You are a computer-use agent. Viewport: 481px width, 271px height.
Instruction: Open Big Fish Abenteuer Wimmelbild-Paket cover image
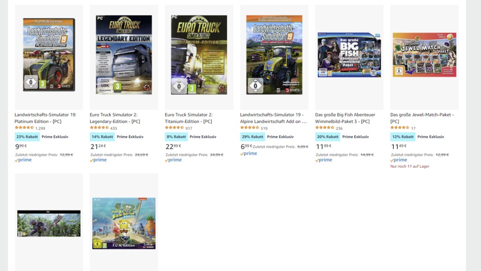(x=349, y=55)
